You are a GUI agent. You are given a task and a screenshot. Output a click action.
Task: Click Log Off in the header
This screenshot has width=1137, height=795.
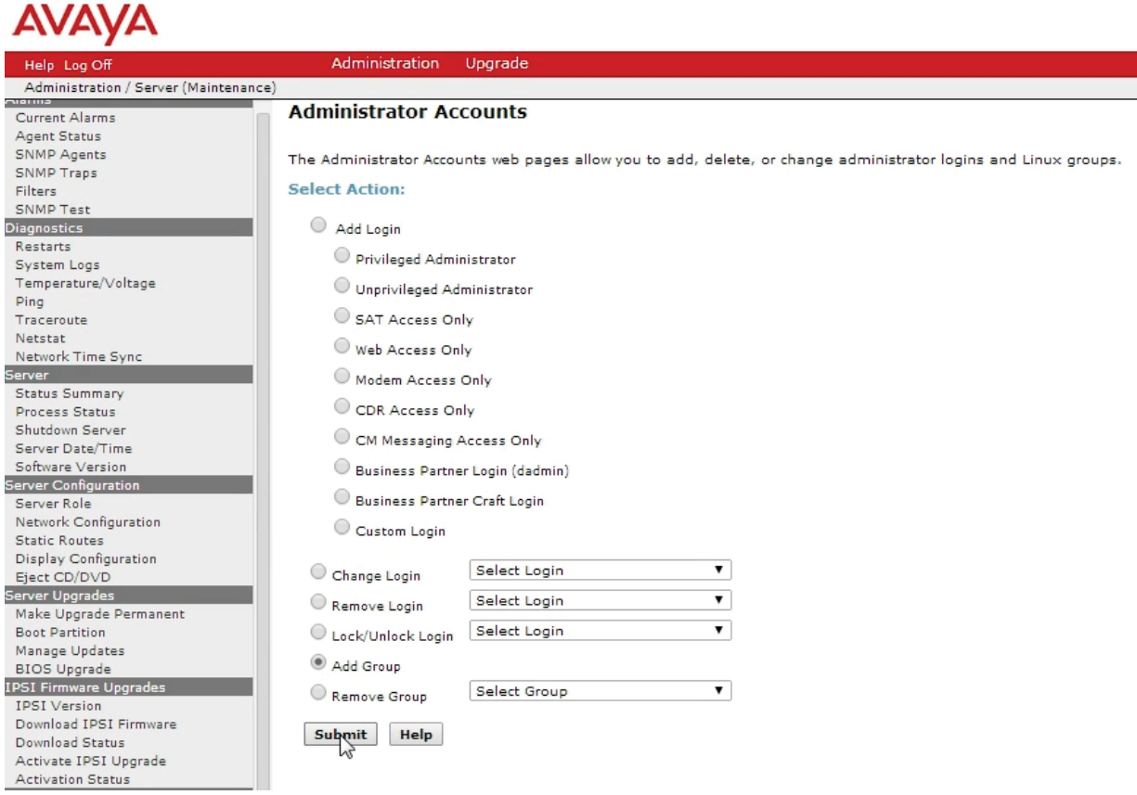click(87, 65)
